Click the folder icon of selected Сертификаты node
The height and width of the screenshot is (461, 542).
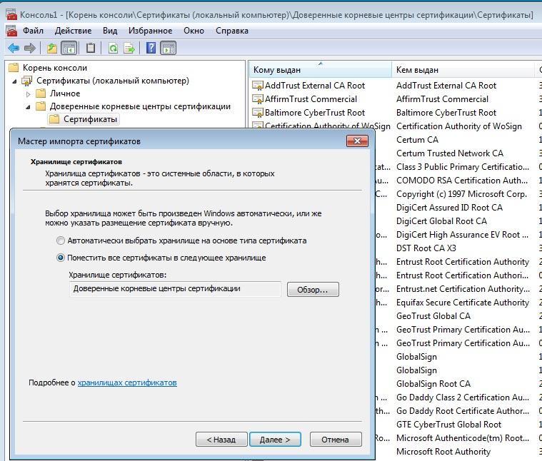[x=54, y=119]
